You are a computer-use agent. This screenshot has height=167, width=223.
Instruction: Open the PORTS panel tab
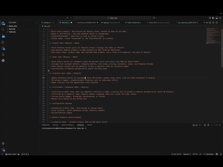pyautogui.click(x=90, y=125)
